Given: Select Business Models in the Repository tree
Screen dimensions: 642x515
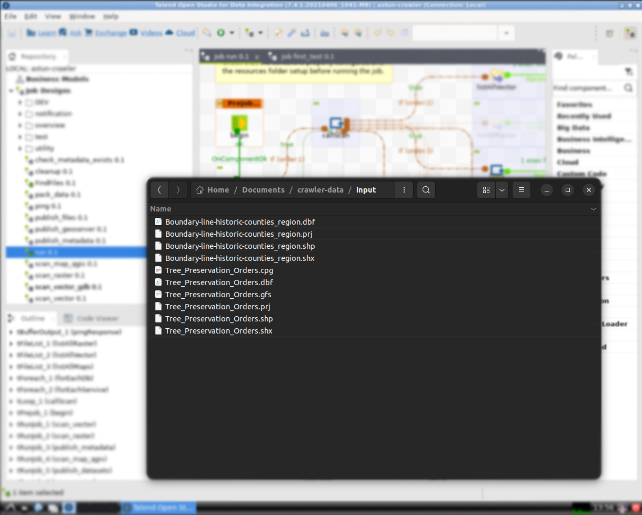Looking at the screenshot, I should pos(57,79).
